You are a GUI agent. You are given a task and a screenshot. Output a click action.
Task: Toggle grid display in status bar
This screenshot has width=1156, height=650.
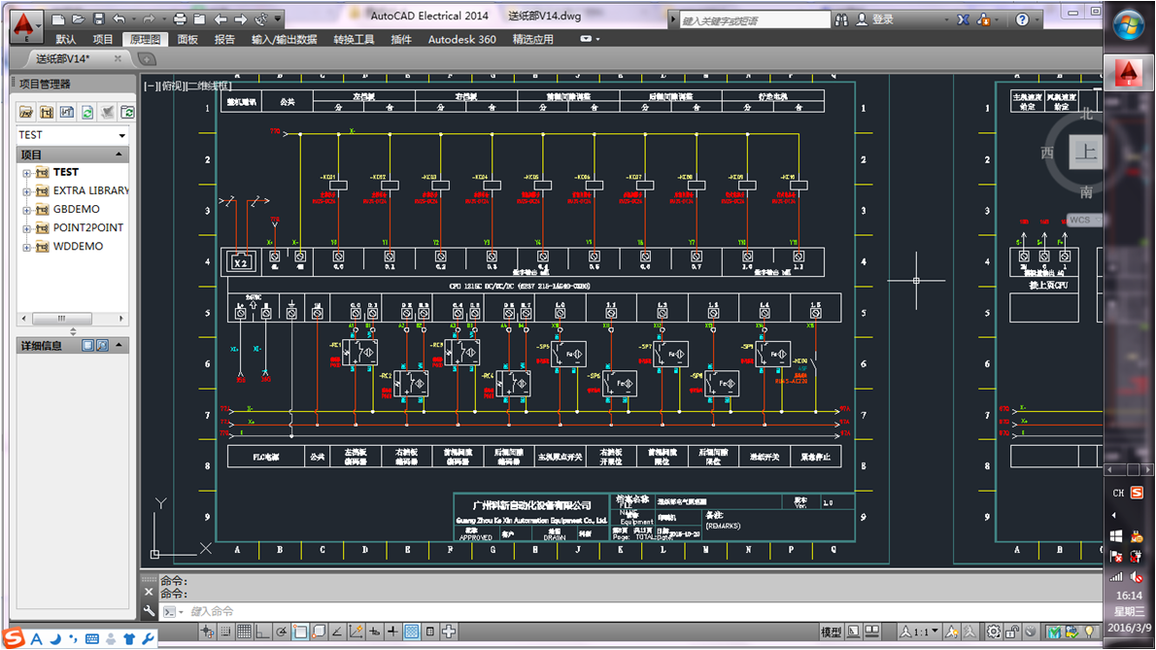coord(244,632)
